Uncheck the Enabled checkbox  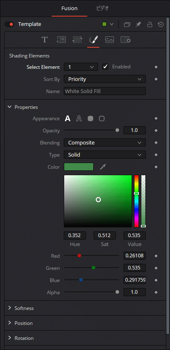pyautogui.click(x=105, y=67)
